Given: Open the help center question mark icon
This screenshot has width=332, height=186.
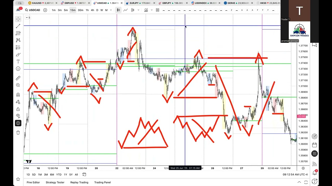Looking at the screenshot, I should [314, 182].
